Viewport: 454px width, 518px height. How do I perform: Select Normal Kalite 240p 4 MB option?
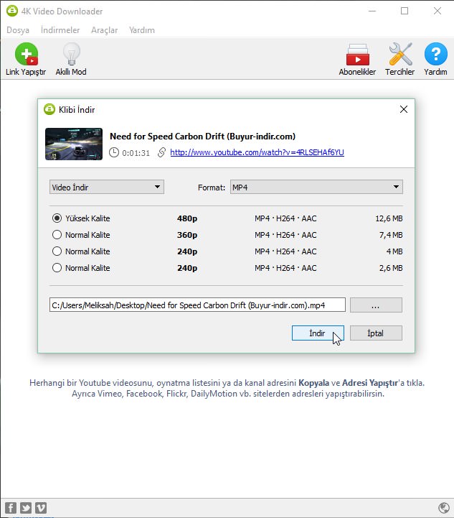coord(57,251)
